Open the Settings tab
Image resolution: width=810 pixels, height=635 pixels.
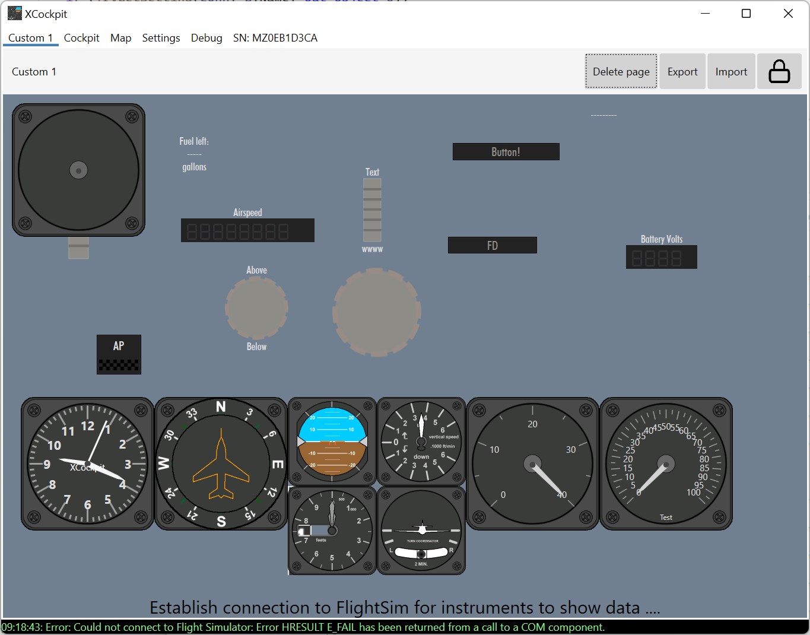(x=161, y=38)
